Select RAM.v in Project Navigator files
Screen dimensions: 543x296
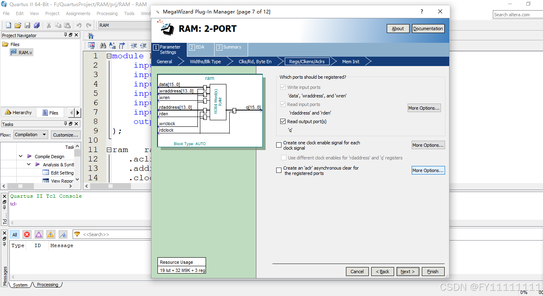tap(21, 53)
